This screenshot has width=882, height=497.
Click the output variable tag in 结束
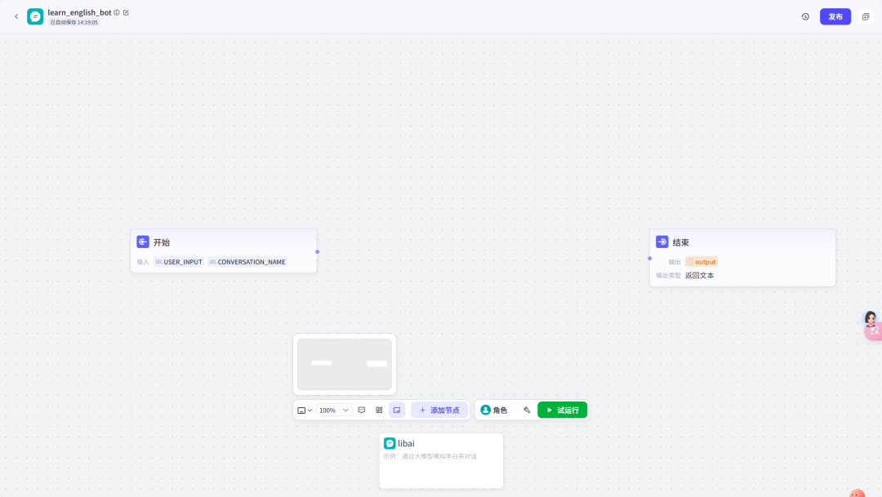click(701, 261)
